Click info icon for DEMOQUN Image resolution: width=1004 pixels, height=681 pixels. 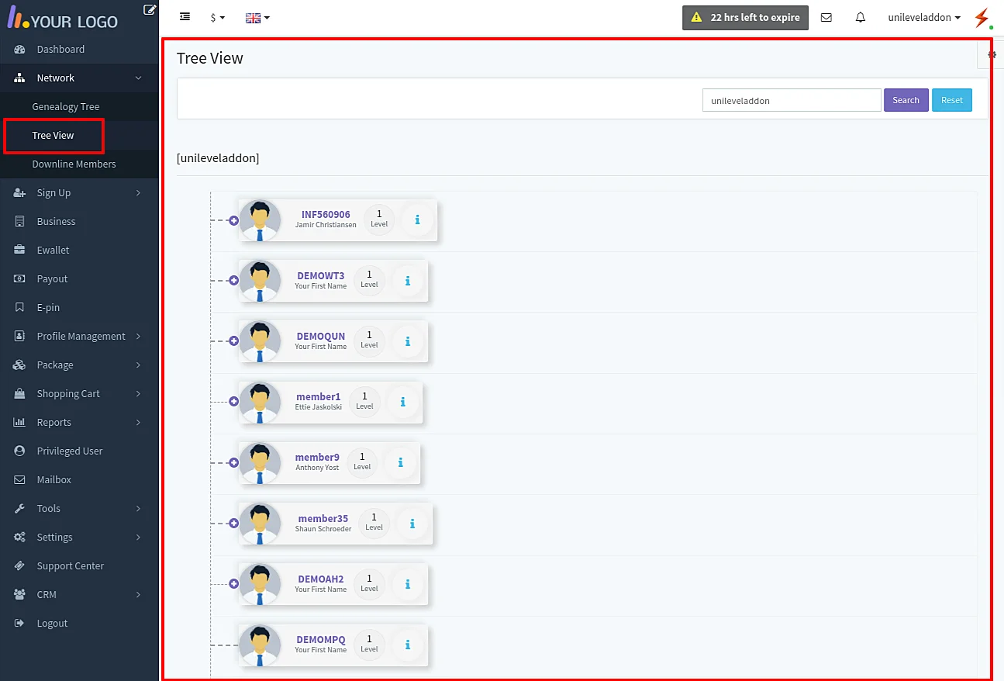pos(408,341)
